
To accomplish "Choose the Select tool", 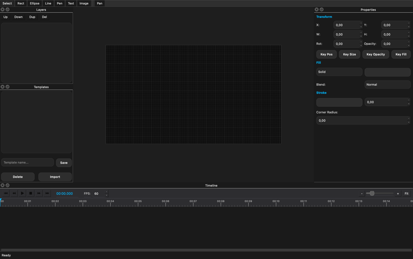I will pos(7,3).
